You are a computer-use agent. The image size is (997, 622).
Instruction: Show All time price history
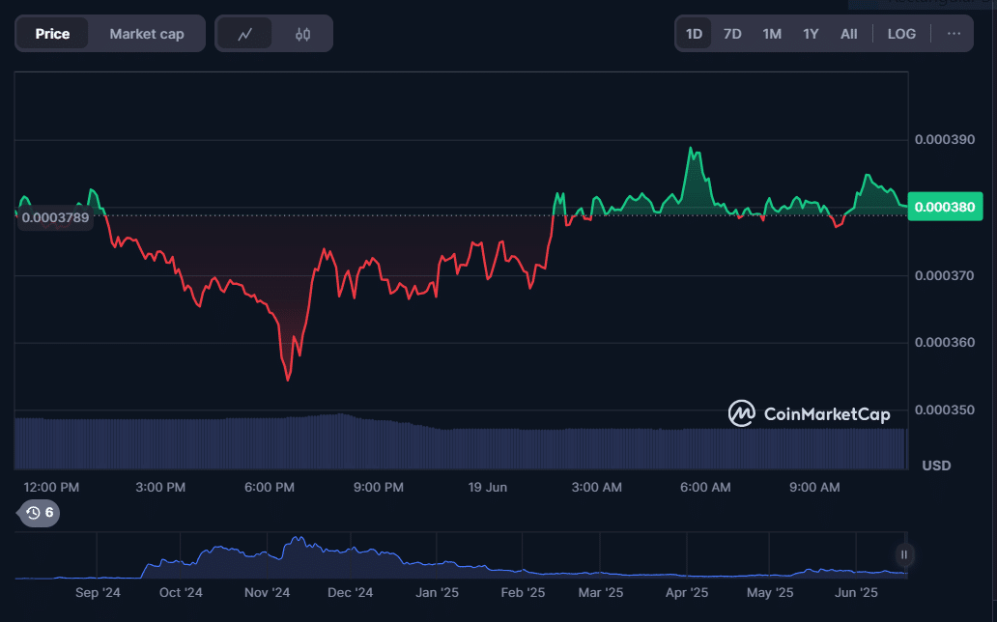[x=848, y=34]
